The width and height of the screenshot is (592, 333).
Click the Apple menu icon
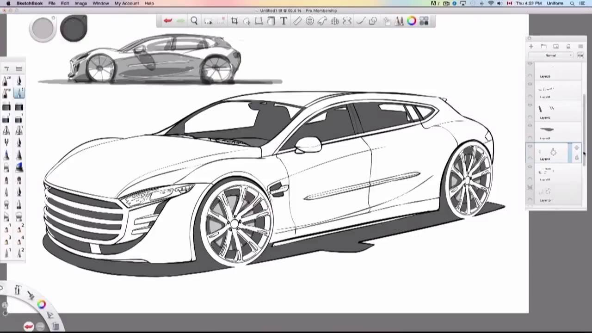click(8, 3)
